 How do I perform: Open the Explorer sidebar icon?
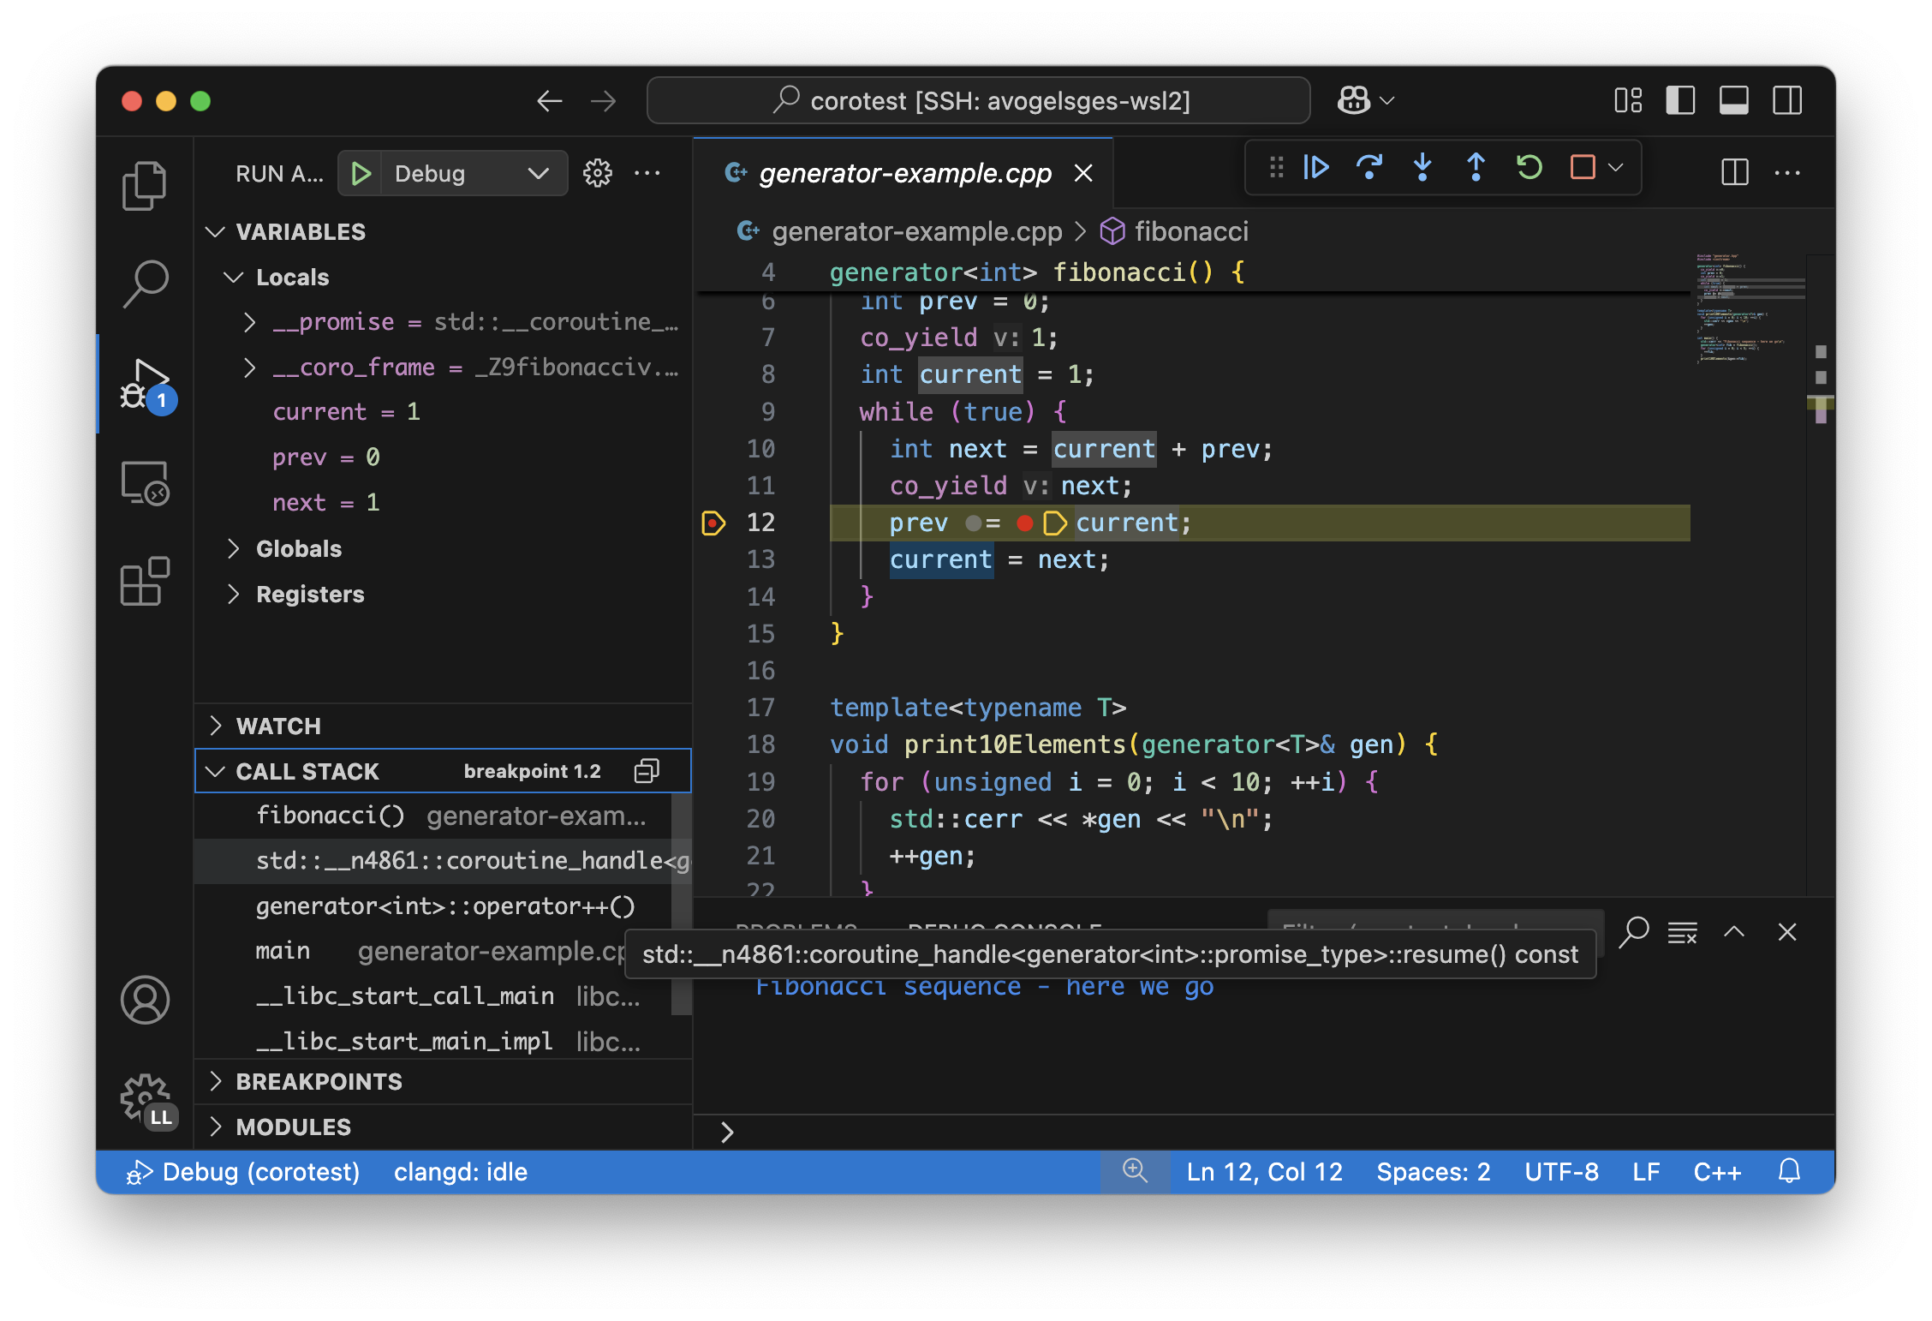pyautogui.click(x=145, y=184)
